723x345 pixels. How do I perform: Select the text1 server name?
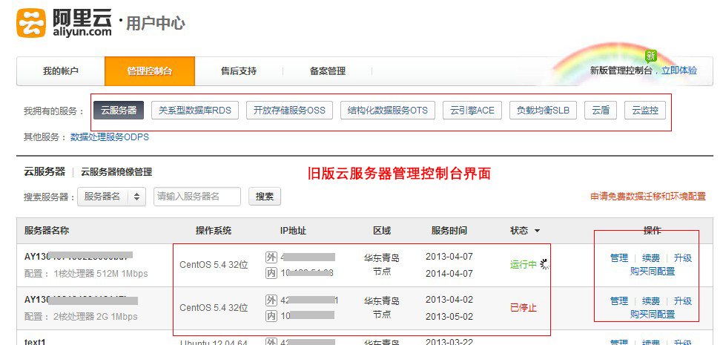(35, 342)
